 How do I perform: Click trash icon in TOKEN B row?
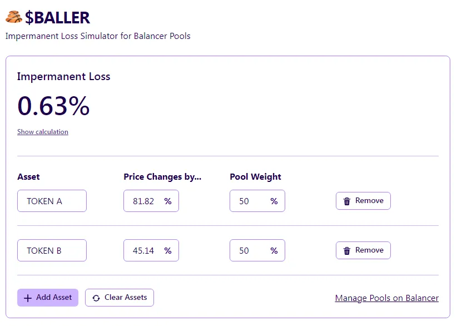[347, 251]
